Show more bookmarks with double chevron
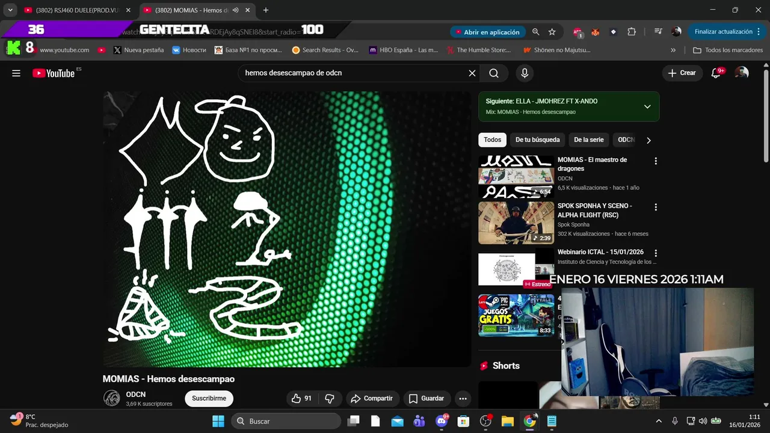This screenshot has height=433, width=770. point(673,50)
